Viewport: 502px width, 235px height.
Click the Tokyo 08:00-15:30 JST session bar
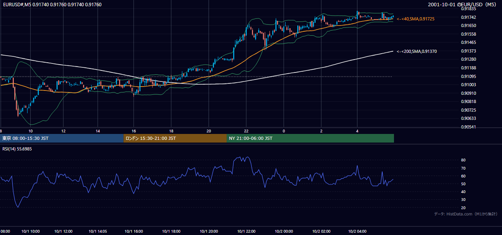tap(62, 138)
